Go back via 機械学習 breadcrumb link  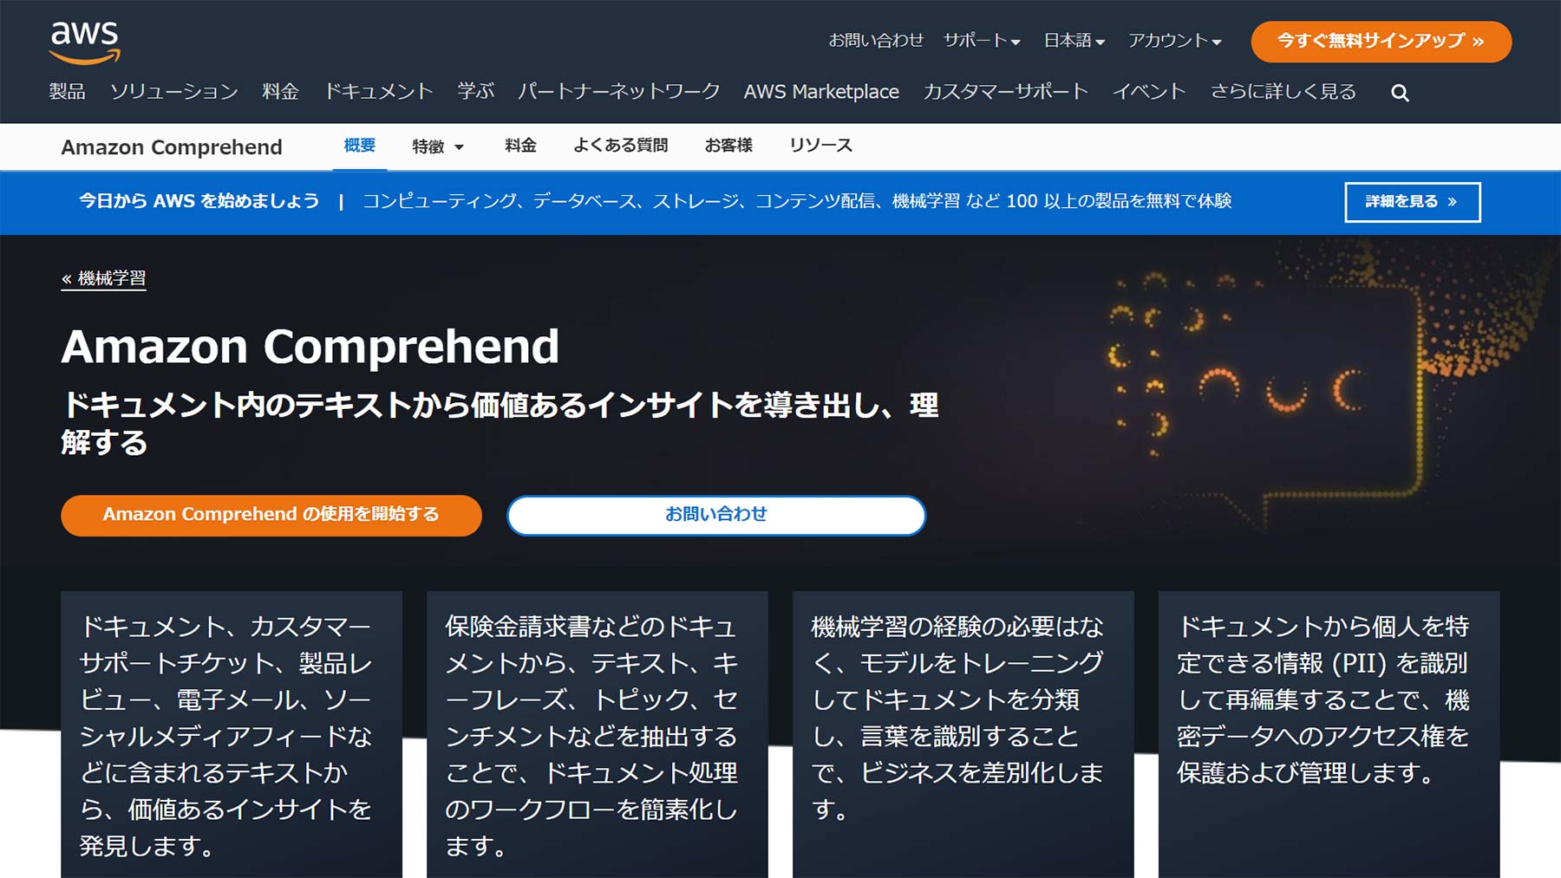(103, 278)
